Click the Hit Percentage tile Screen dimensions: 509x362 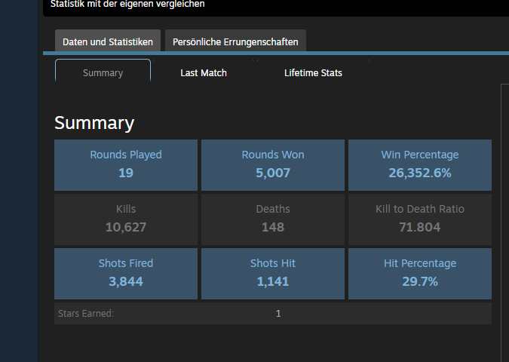(x=419, y=273)
